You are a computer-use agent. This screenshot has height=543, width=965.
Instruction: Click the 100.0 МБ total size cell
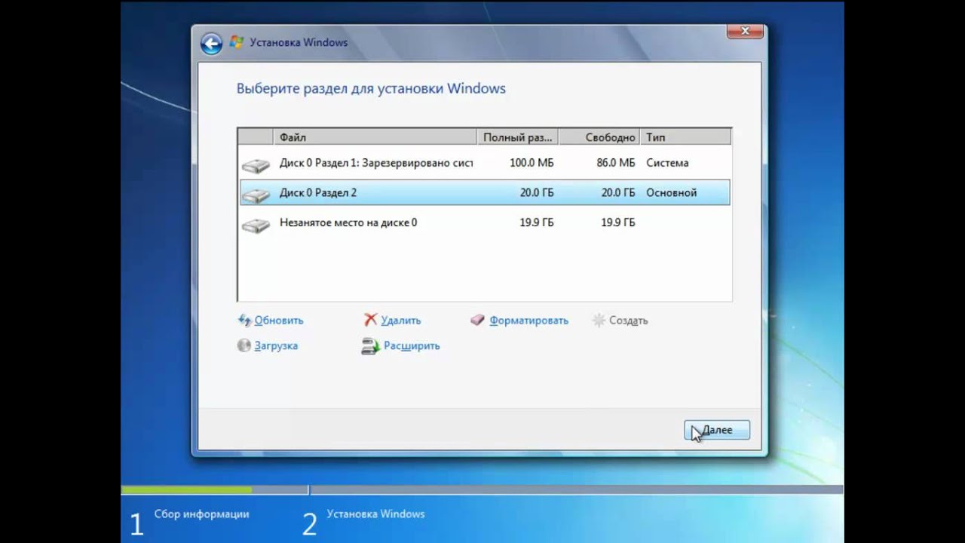point(532,163)
